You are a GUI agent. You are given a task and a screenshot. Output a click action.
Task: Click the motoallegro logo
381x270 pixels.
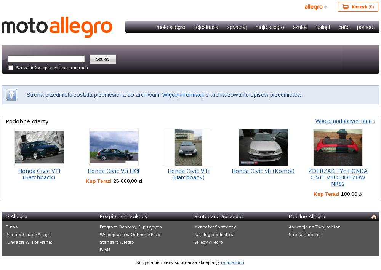[x=57, y=27]
